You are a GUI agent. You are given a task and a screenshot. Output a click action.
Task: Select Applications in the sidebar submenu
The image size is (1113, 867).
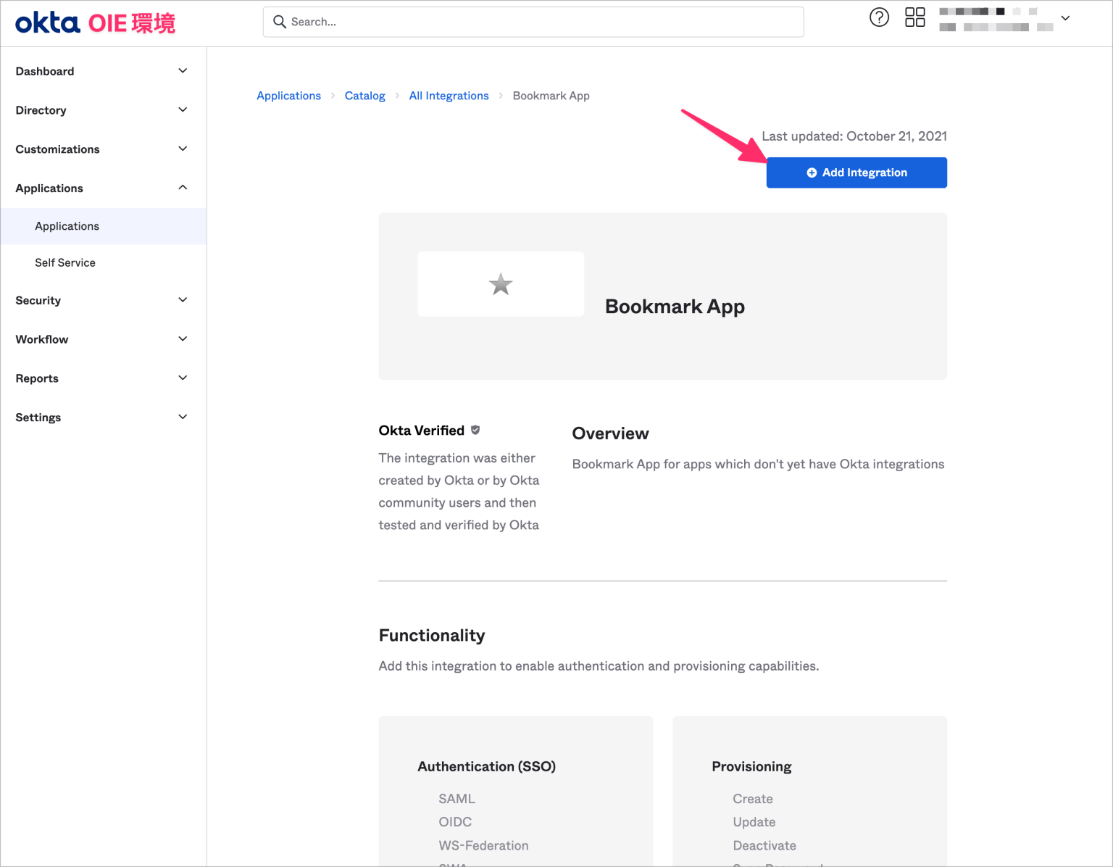67,225
